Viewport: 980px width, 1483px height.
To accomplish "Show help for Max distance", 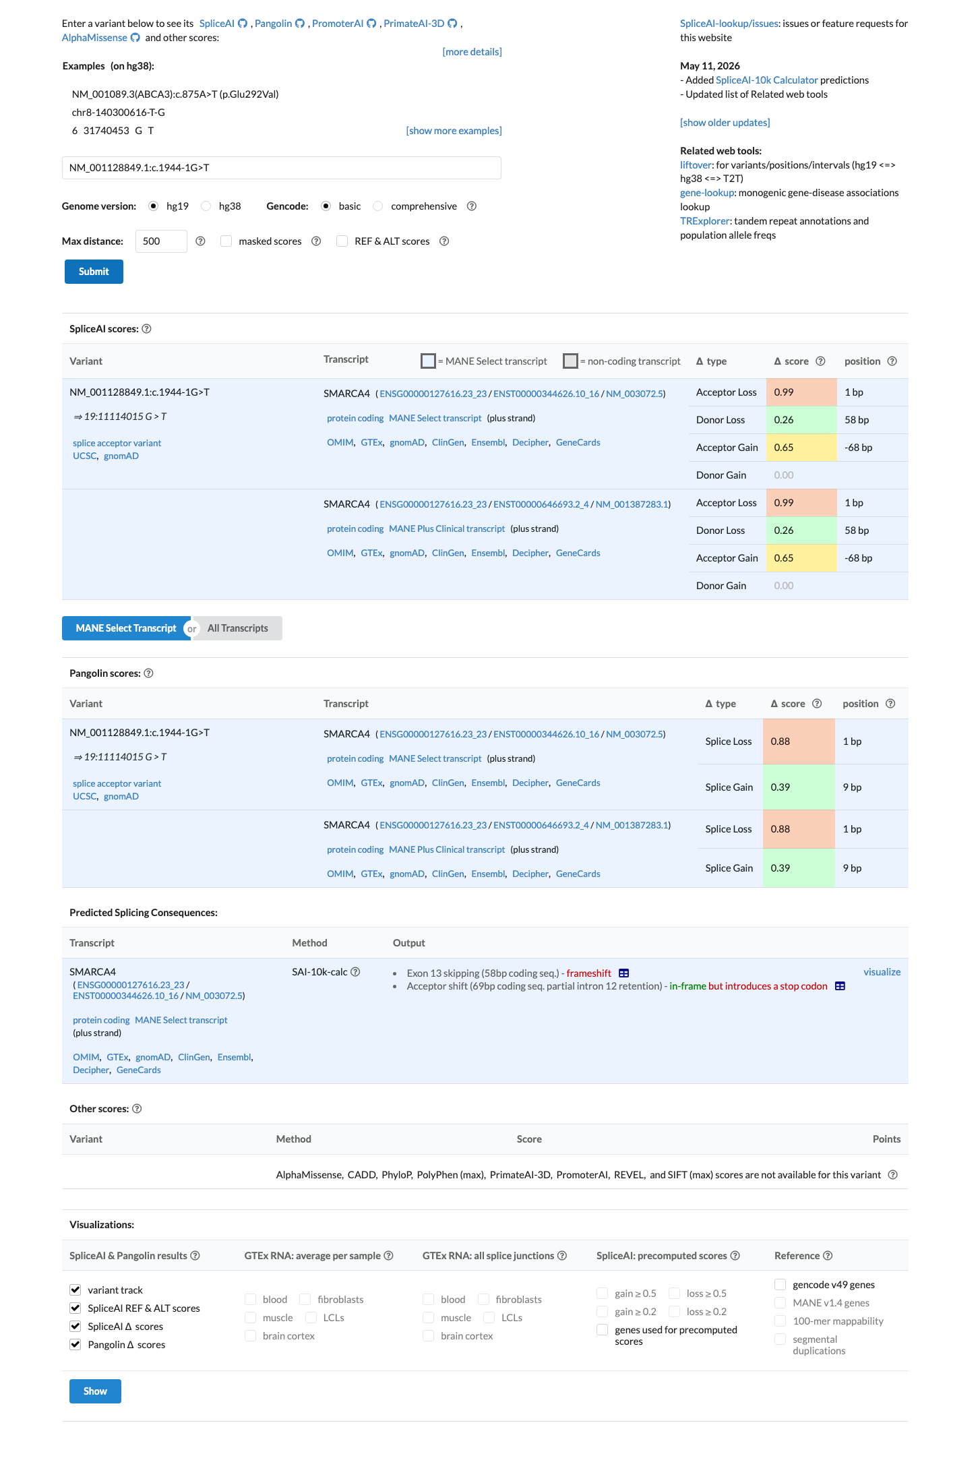I will click(x=200, y=241).
